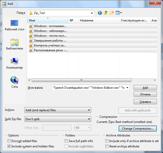Click the scroll left arrow of file list
The height and width of the screenshot is (153, 163).
(x=29, y=80)
